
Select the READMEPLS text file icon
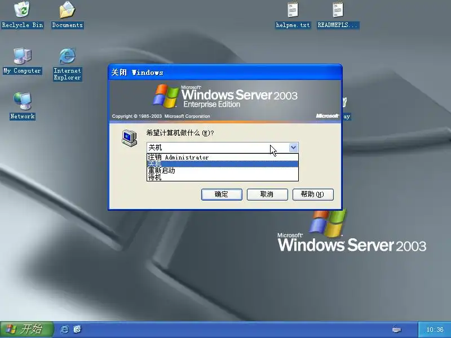(x=338, y=15)
